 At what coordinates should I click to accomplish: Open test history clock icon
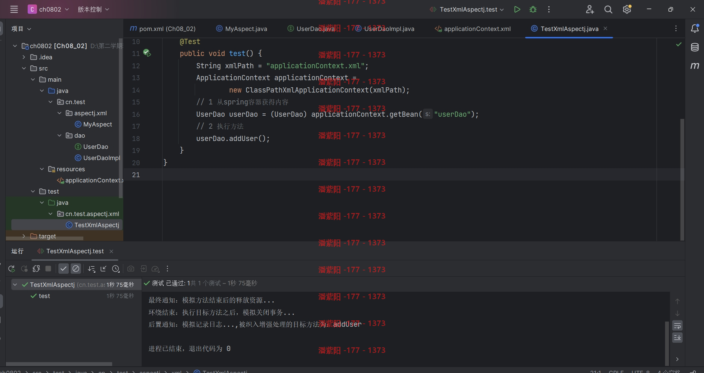pyautogui.click(x=116, y=269)
